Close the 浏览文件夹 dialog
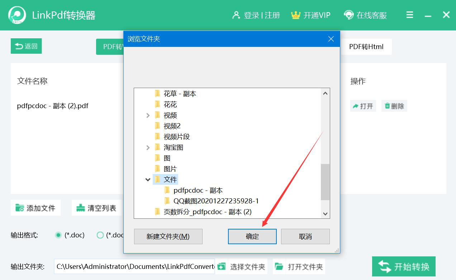Screen dimensions: 456x280 tap(331, 39)
